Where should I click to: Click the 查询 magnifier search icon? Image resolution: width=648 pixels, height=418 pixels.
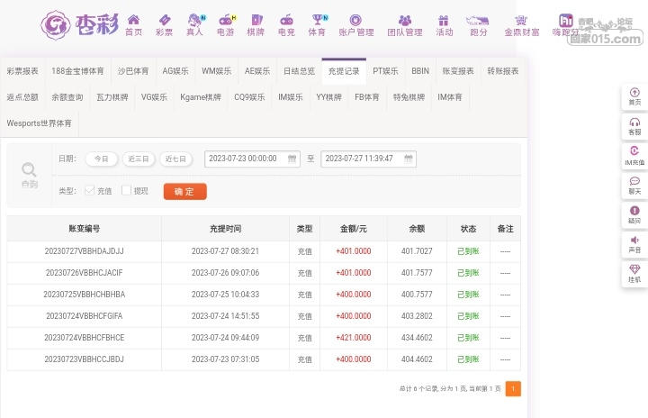tap(29, 169)
